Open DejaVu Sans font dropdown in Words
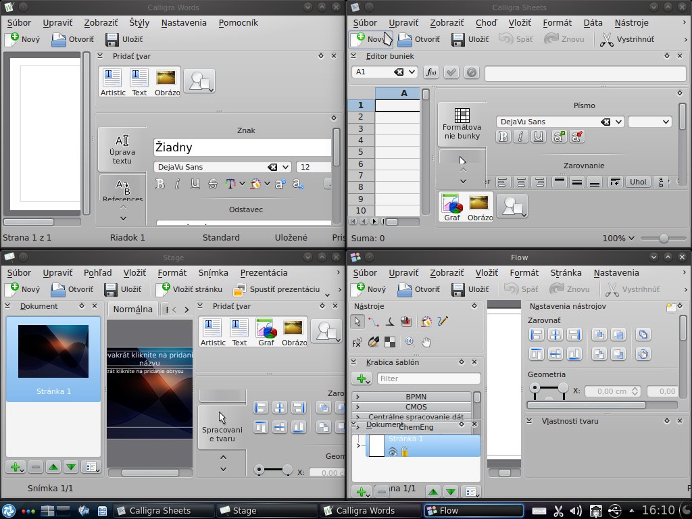Screen dimensions: 692x519 (x=285, y=167)
